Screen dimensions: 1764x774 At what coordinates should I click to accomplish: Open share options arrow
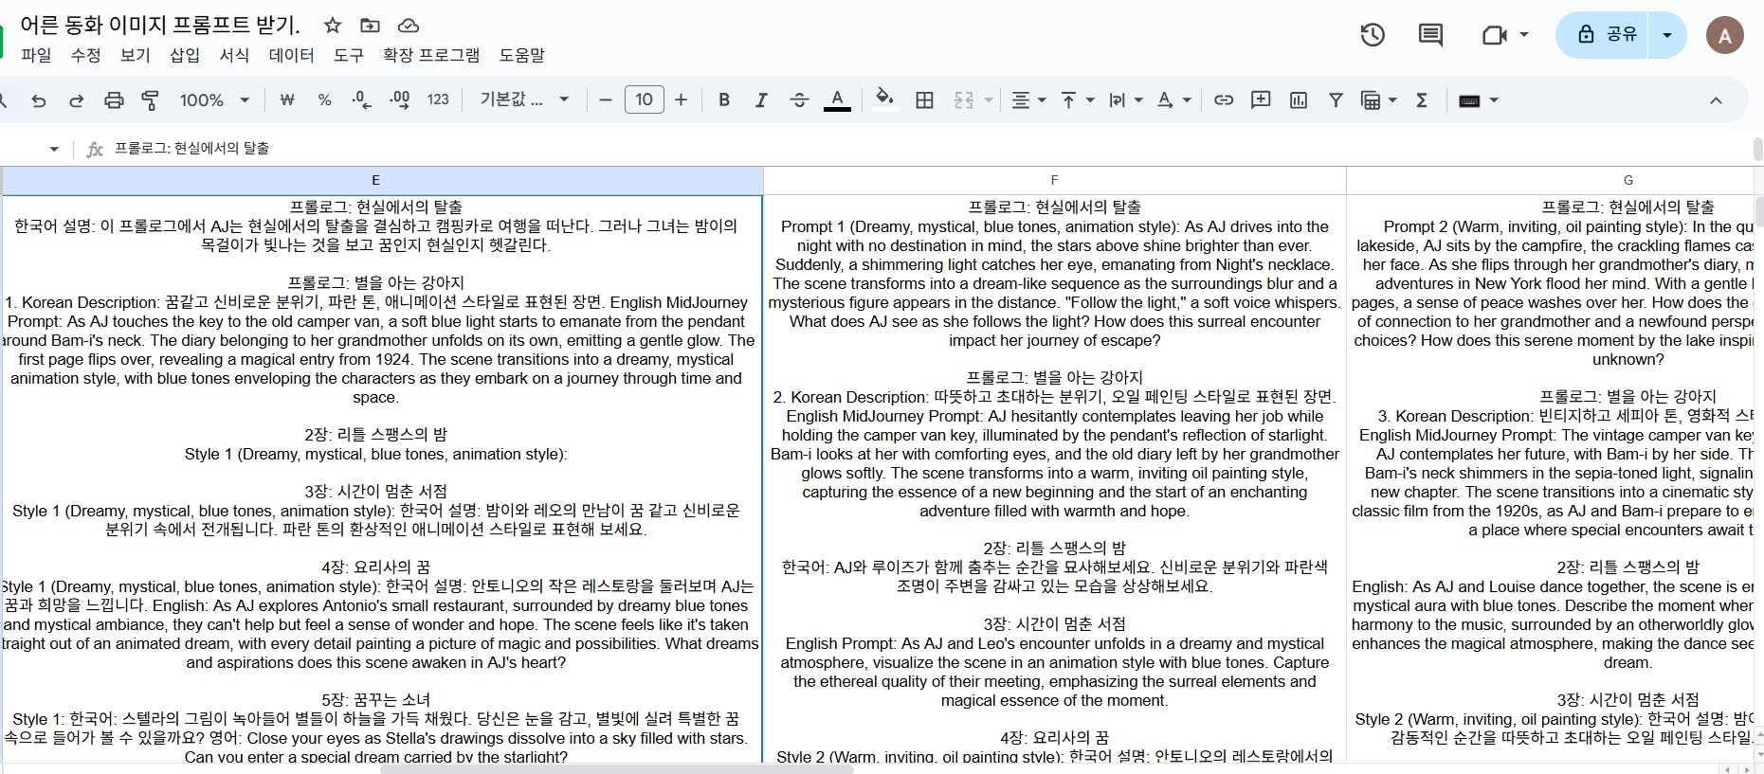coord(1667,35)
